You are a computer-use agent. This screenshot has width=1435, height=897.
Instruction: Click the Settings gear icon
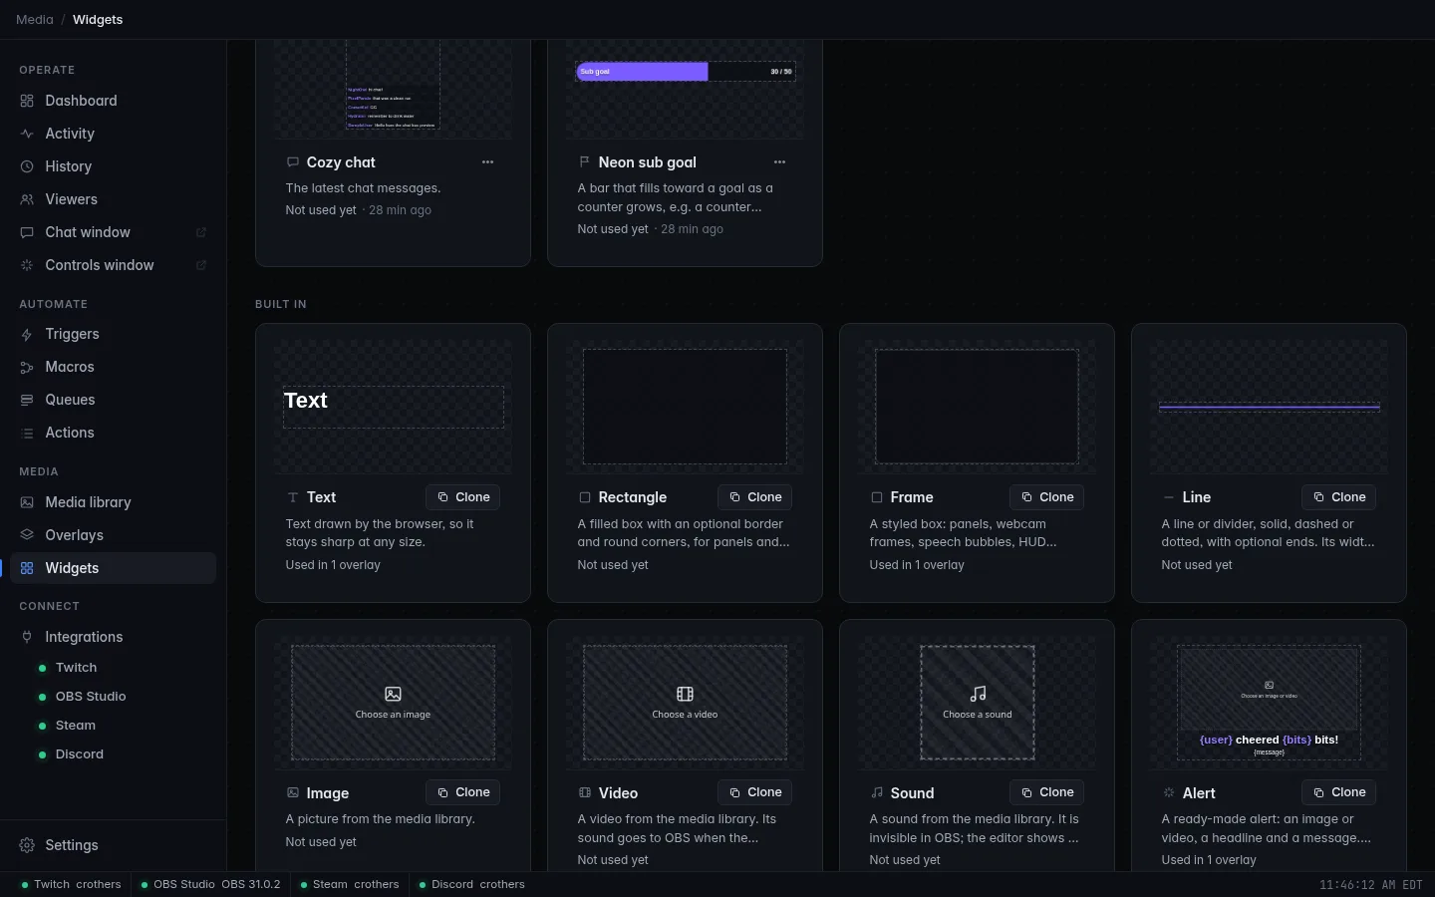[27, 845]
